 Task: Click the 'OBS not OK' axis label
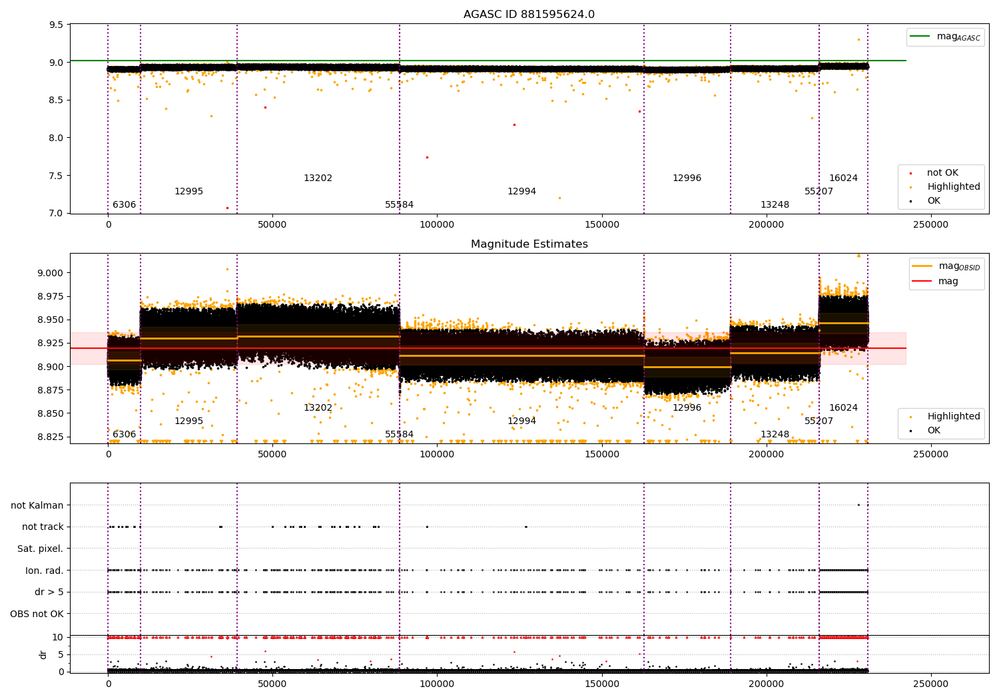[37, 614]
